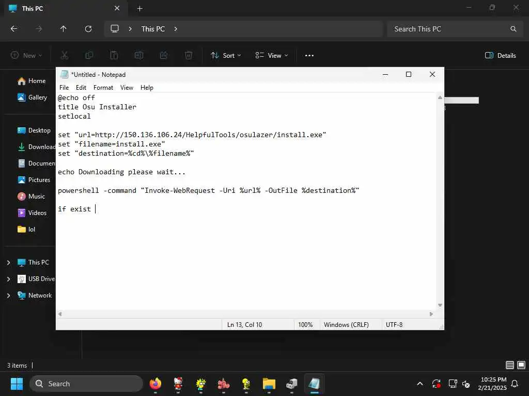Click the 100% zoom status entry
The height and width of the screenshot is (396, 529).
(305, 325)
